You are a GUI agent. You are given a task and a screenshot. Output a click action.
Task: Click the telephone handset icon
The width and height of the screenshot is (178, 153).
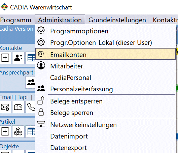[31, 107]
